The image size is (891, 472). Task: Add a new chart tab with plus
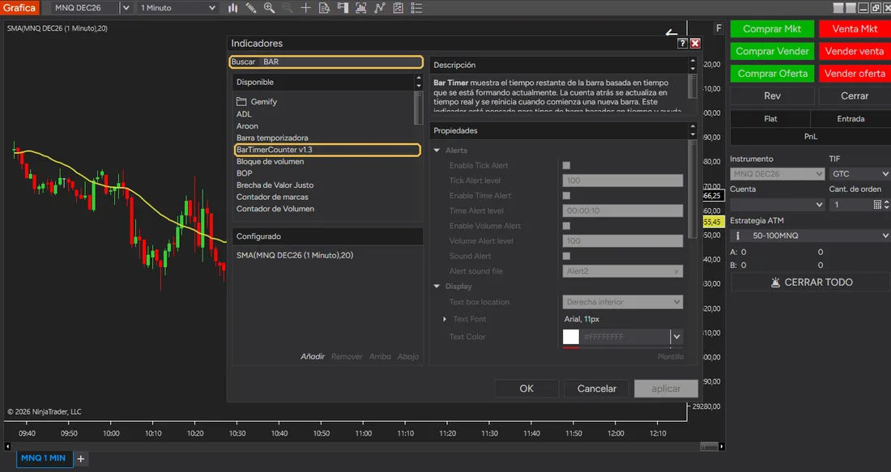click(81, 459)
